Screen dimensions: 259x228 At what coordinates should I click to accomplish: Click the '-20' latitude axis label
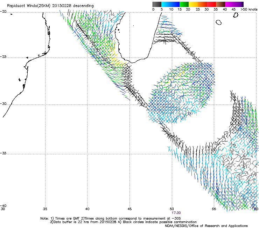coord(3,12)
